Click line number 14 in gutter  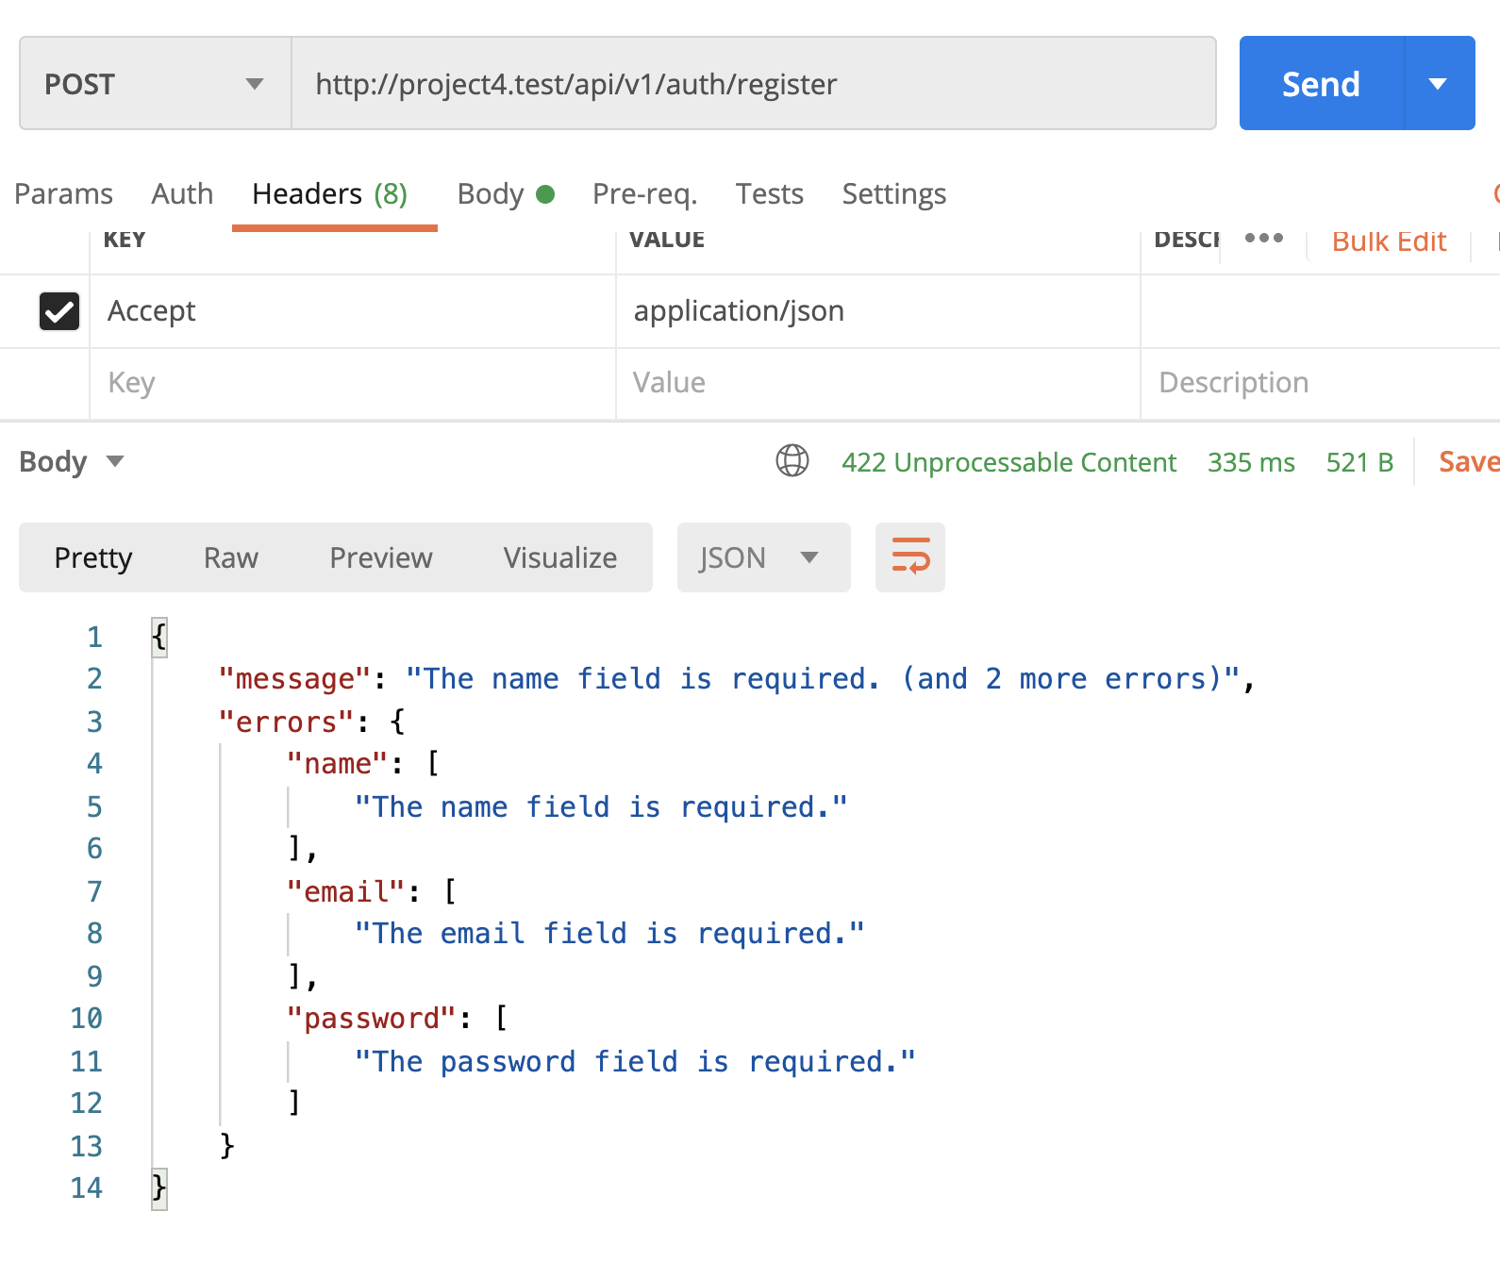[86, 1188]
